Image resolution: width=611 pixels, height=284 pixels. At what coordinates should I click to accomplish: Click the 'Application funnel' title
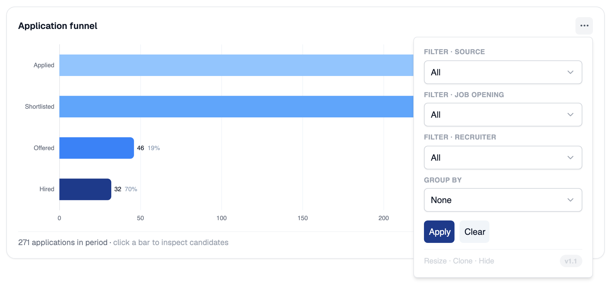click(58, 26)
